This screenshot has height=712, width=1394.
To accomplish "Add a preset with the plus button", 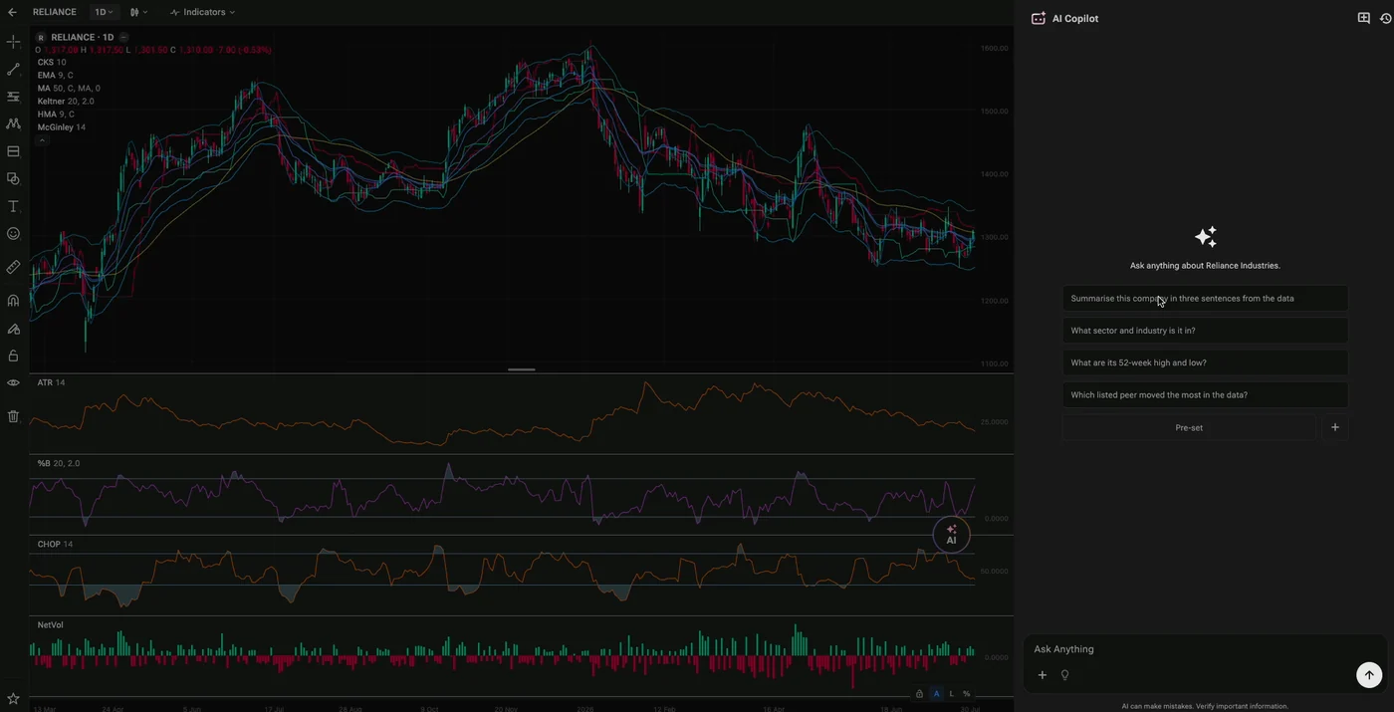I will (x=1335, y=427).
